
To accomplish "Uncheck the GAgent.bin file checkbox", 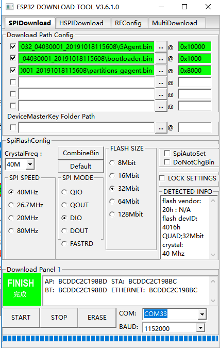I will [x=13, y=46].
